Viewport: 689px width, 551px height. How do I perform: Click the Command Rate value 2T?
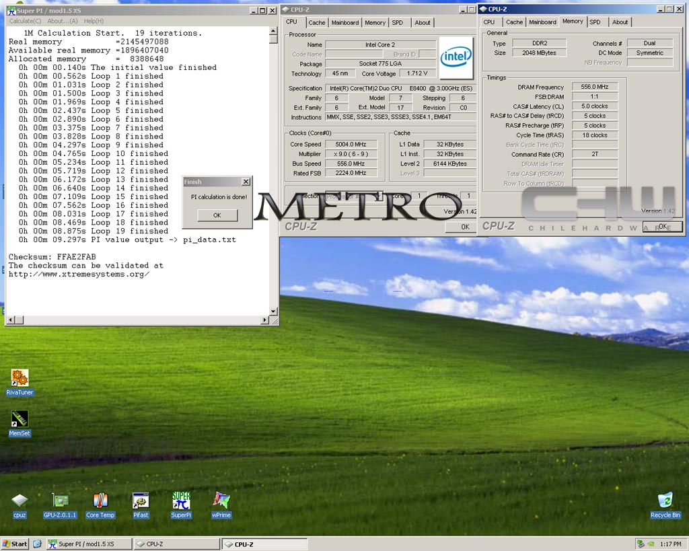tap(595, 154)
